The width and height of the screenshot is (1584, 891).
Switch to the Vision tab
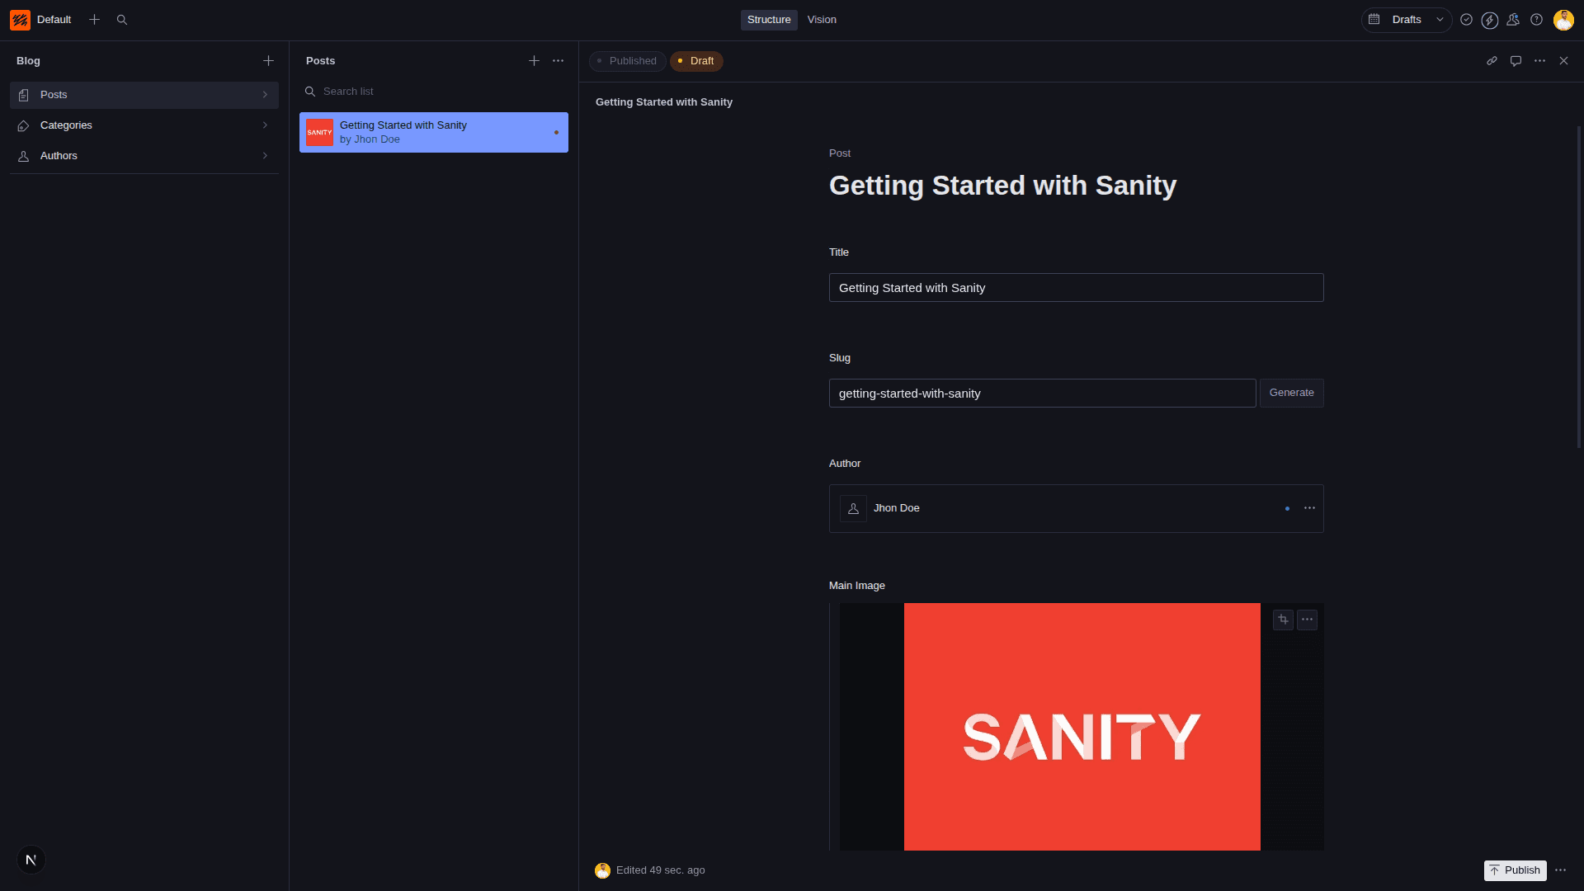(x=821, y=20)
